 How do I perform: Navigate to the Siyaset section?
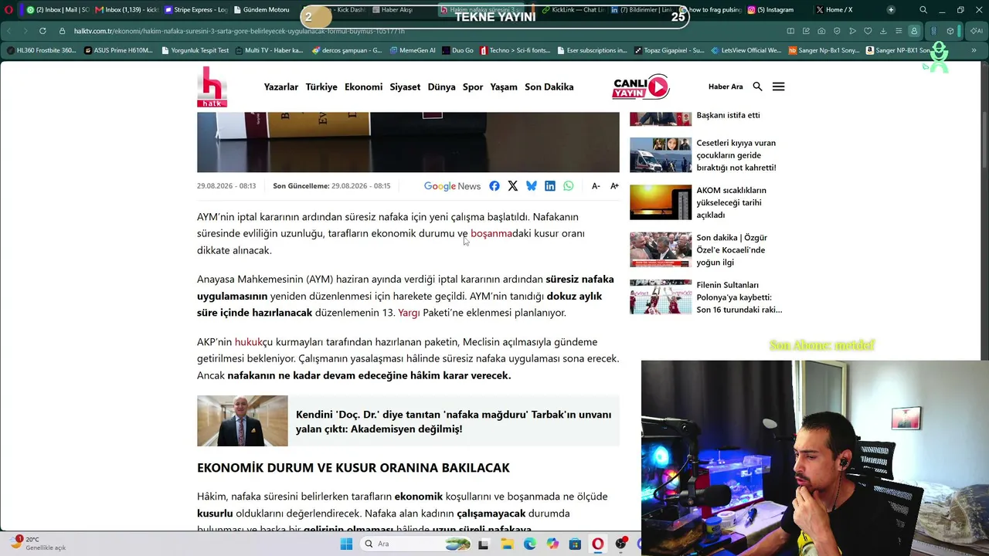(405, 86)
